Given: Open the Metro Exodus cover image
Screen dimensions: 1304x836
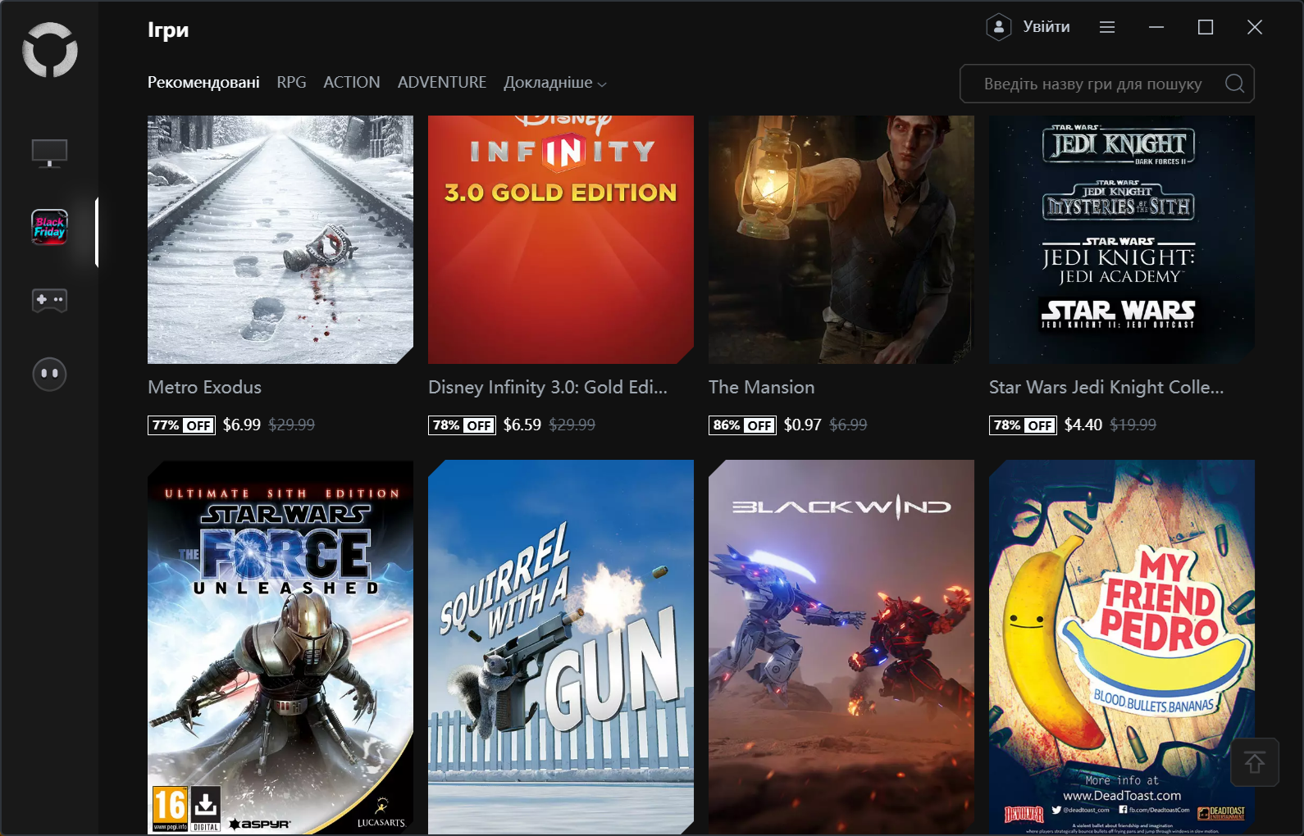Looking at the screenshot, I should (280, 239).
